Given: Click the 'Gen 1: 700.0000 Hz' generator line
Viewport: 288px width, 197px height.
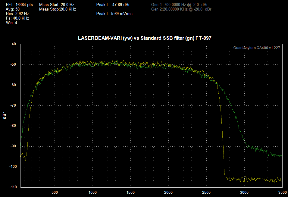Looking at the screenshot, I should 180,5.
